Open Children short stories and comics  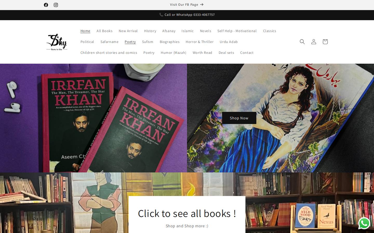pos(109,53)
